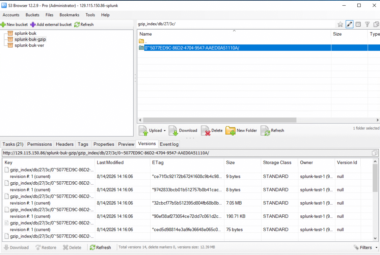Click versions list scroll down arrow
The height and width of the screenshot is (255, 380).
375,238
